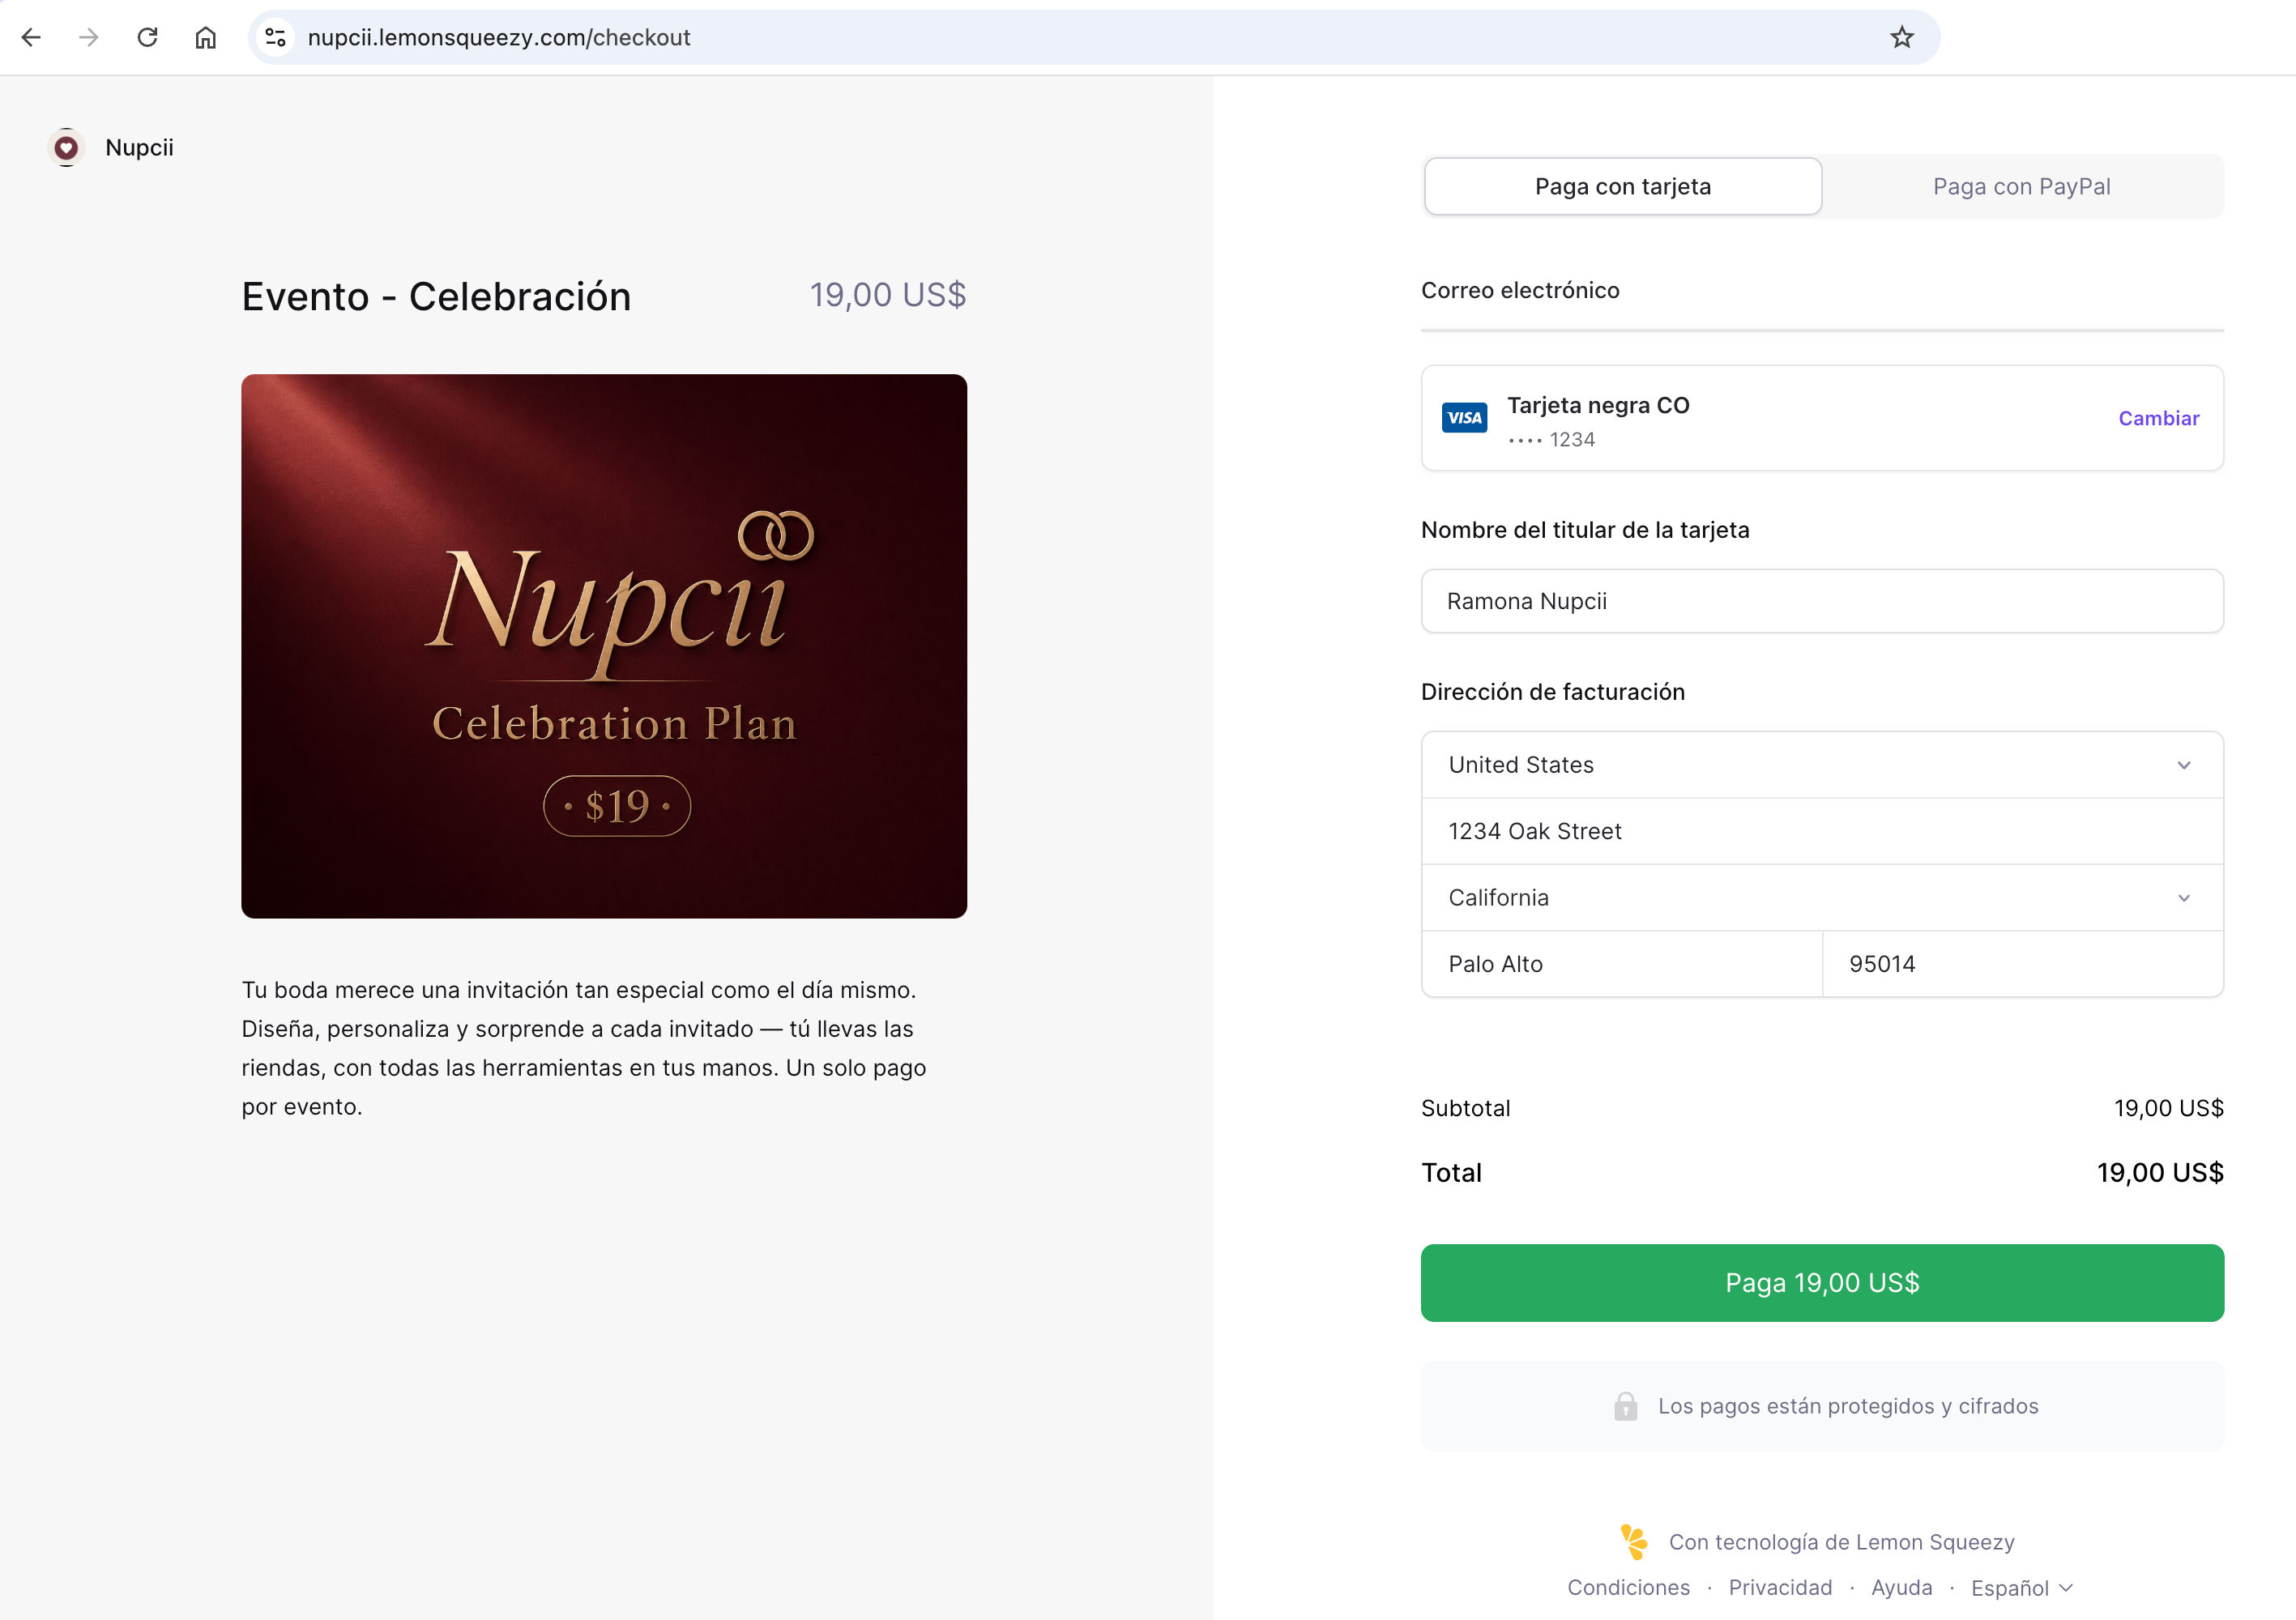Click the Nupcii store name
The width and height of the screenshot is (2296, 1620).
click(139, 148)
